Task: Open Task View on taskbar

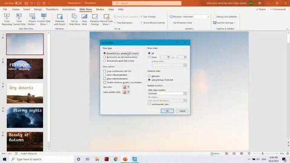Action: point(87,159)
